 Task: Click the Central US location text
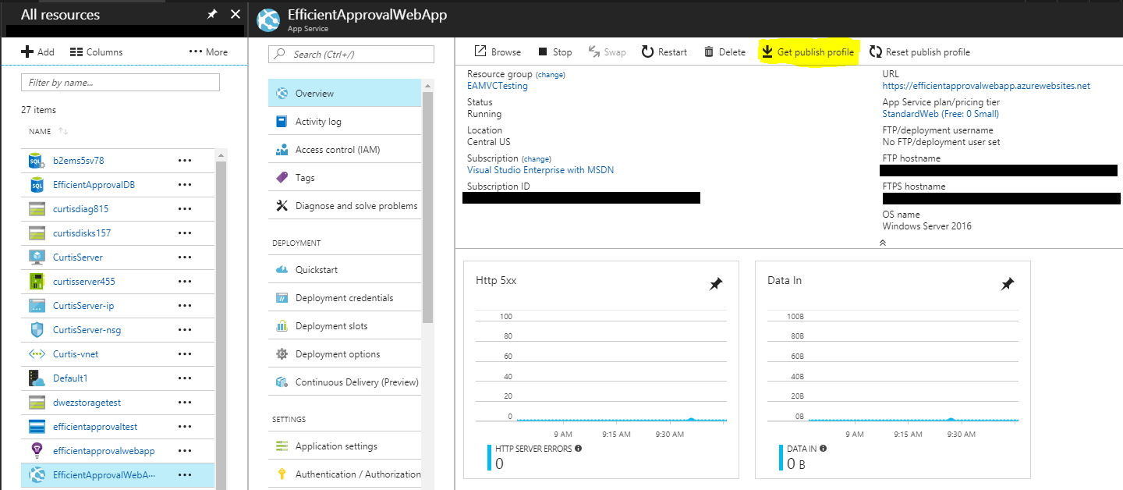(x=489, y=142)
